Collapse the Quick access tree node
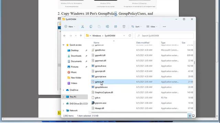Viewport: 220px width, 123px height. click(x=63, y=45)
